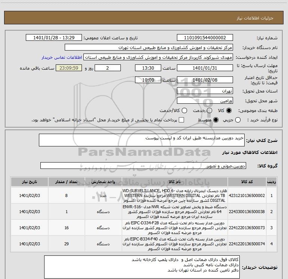The width and height of the screenshot is (288, 279).
Task: Click the request creator field
Action: [158, 57]
